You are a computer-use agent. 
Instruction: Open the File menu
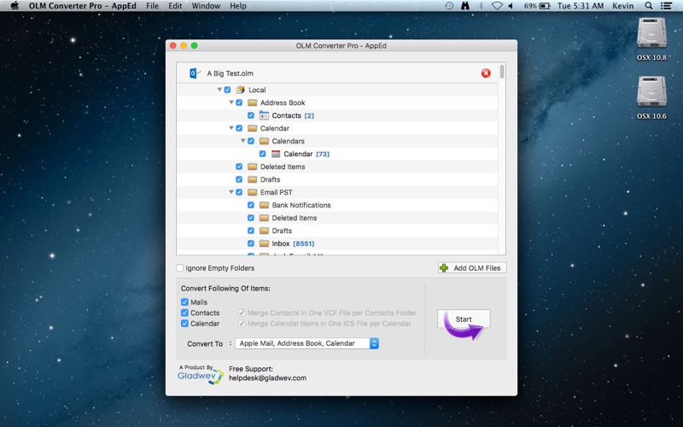153,6
